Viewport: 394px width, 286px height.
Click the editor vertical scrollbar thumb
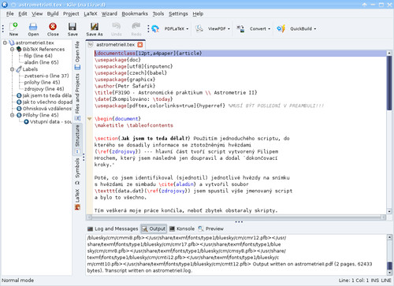click(x=389, y=83)
